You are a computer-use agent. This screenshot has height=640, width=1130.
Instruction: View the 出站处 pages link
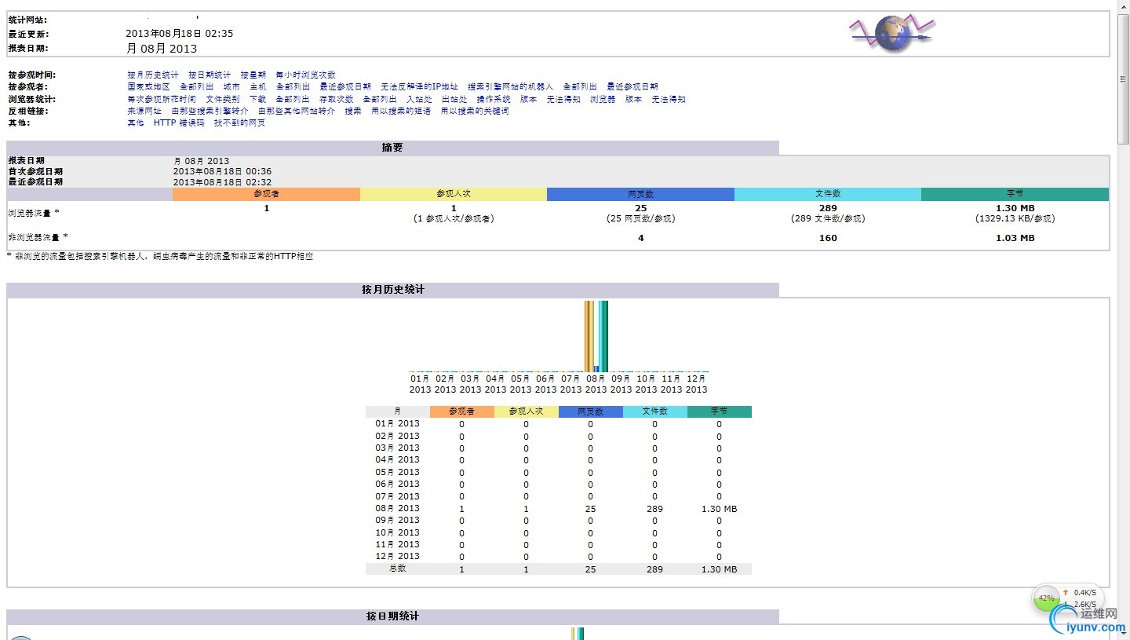pos(454,100)
